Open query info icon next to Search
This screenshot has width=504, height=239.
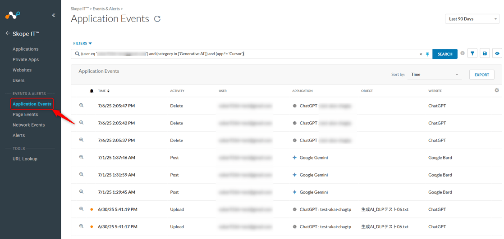pos(463,53)
